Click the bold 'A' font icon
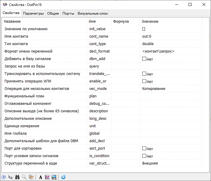The width and height of the screenshot is (211, 181). (41, 177)
